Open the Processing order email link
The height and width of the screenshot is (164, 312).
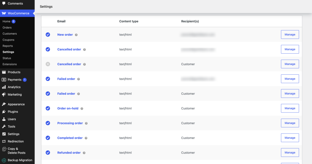pos(70,123)
